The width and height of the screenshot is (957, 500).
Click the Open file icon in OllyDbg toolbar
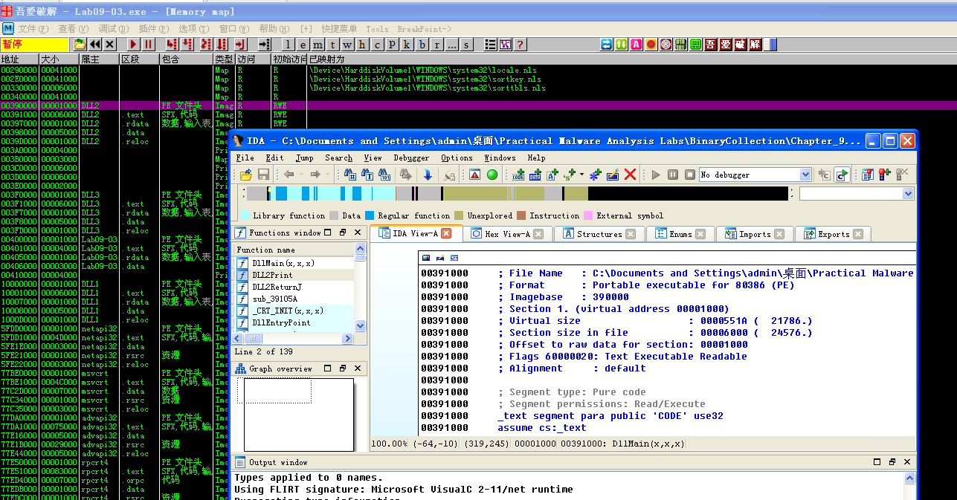pos(80,45)
